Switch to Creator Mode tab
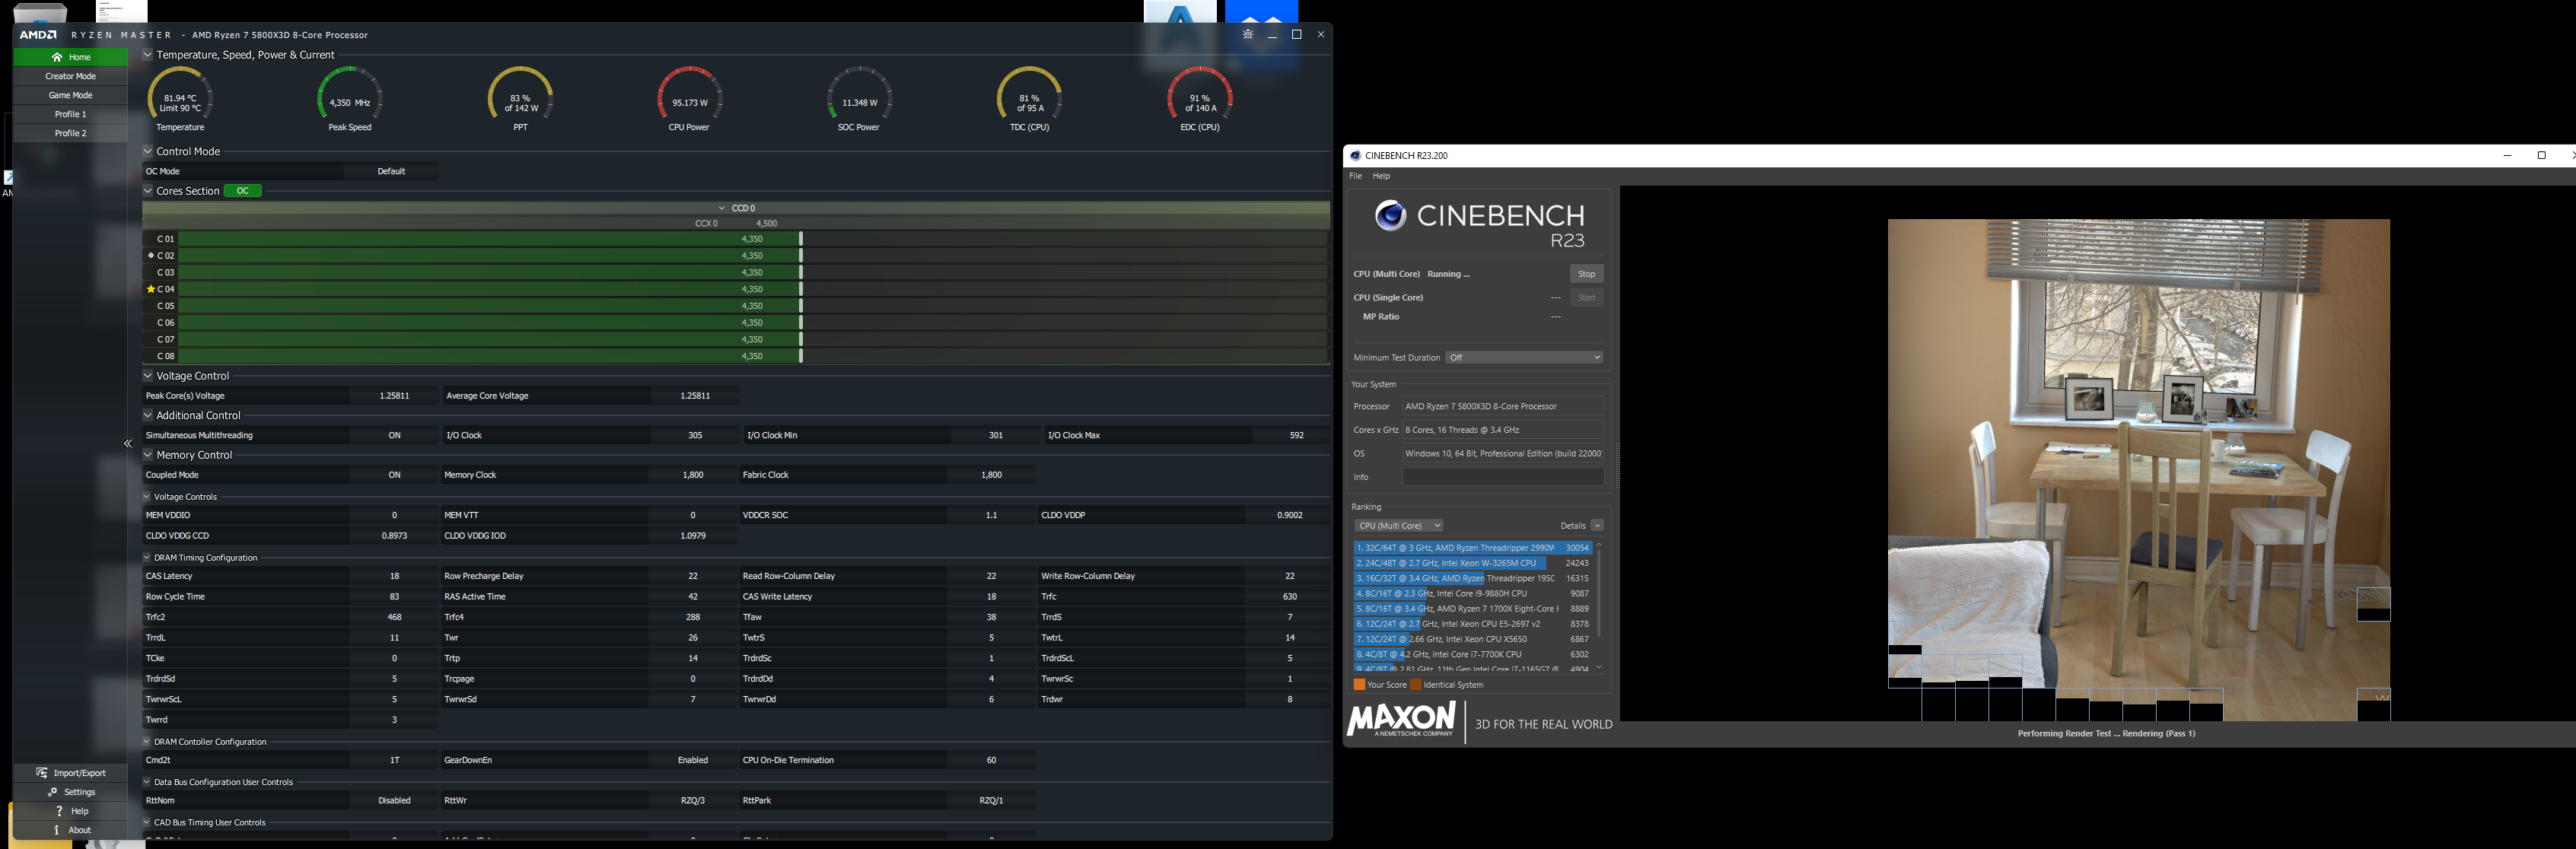 [70, 76]
